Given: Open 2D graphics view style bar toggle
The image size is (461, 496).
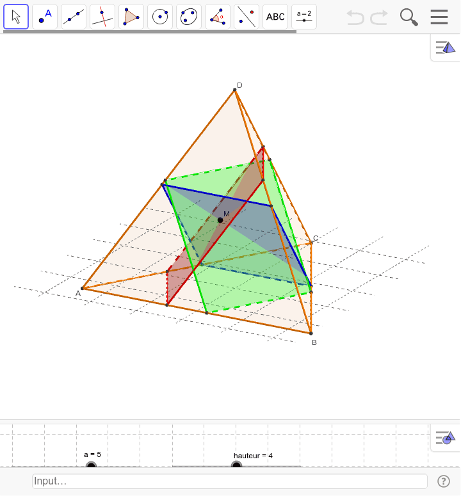Looking at the screenshot, I should (x=445, y=438).
